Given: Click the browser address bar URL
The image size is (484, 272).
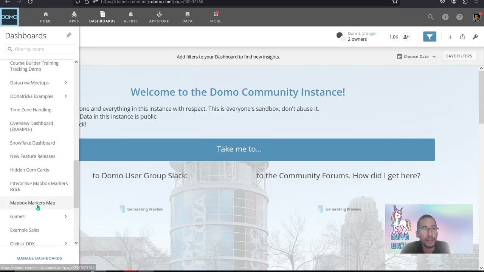Looking at the screenshot, I should click(152, 2).
